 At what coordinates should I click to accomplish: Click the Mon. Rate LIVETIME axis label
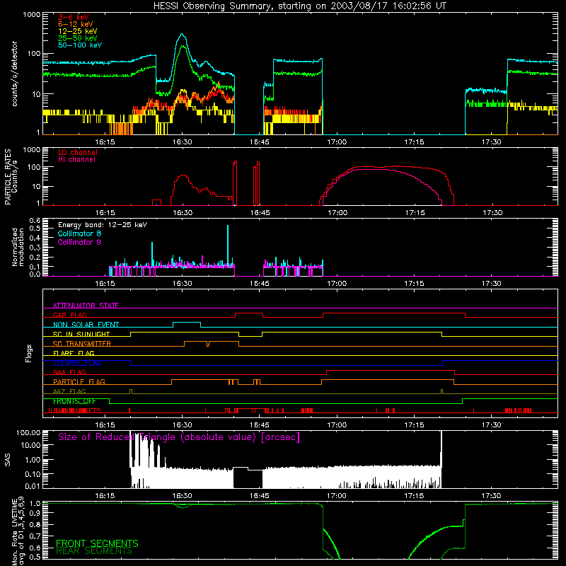click(18, 532)
